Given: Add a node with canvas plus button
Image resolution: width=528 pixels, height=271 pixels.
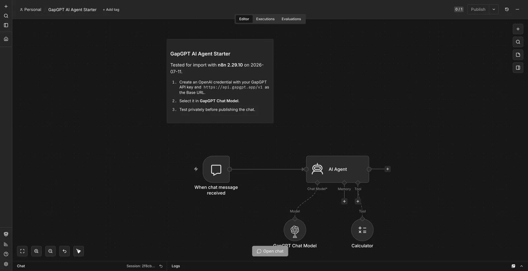Looking at the screenshot, I should (x=518, y=29).
